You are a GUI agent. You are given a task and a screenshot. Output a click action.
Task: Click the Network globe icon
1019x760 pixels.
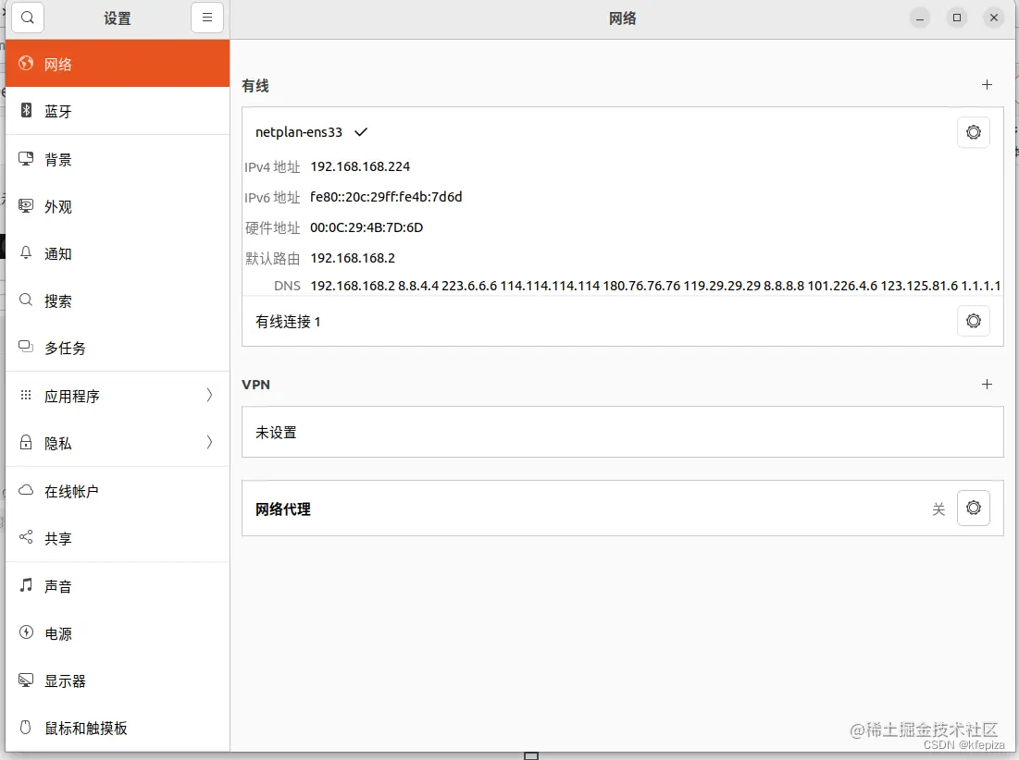[x=26, y=63]
